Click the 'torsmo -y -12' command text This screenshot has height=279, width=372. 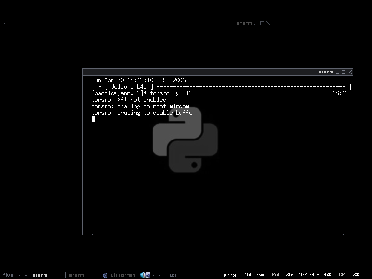point(171,93)
